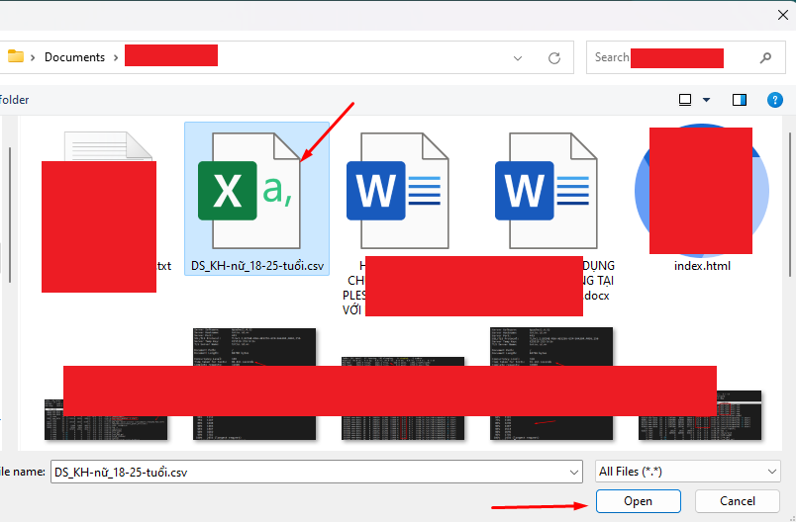Image resolution: width=796 pixels, height=522 pixels.
Task: Click the Open button
Action: pos(638,501)
